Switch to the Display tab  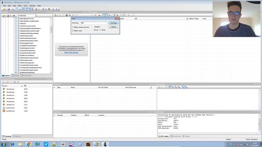[16, 76]
